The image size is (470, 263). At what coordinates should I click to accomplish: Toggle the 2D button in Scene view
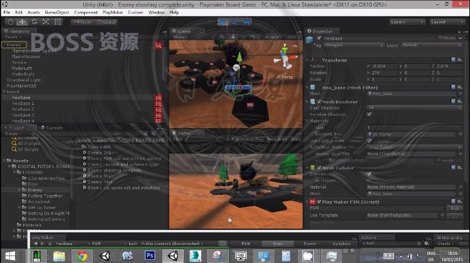tap(222, 37)
